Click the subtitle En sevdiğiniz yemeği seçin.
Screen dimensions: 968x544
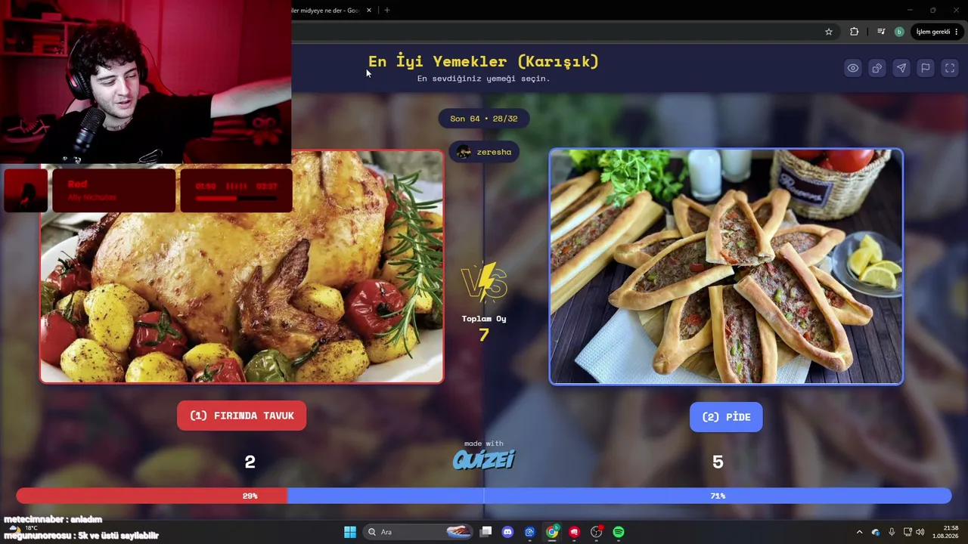click(483, 79)
